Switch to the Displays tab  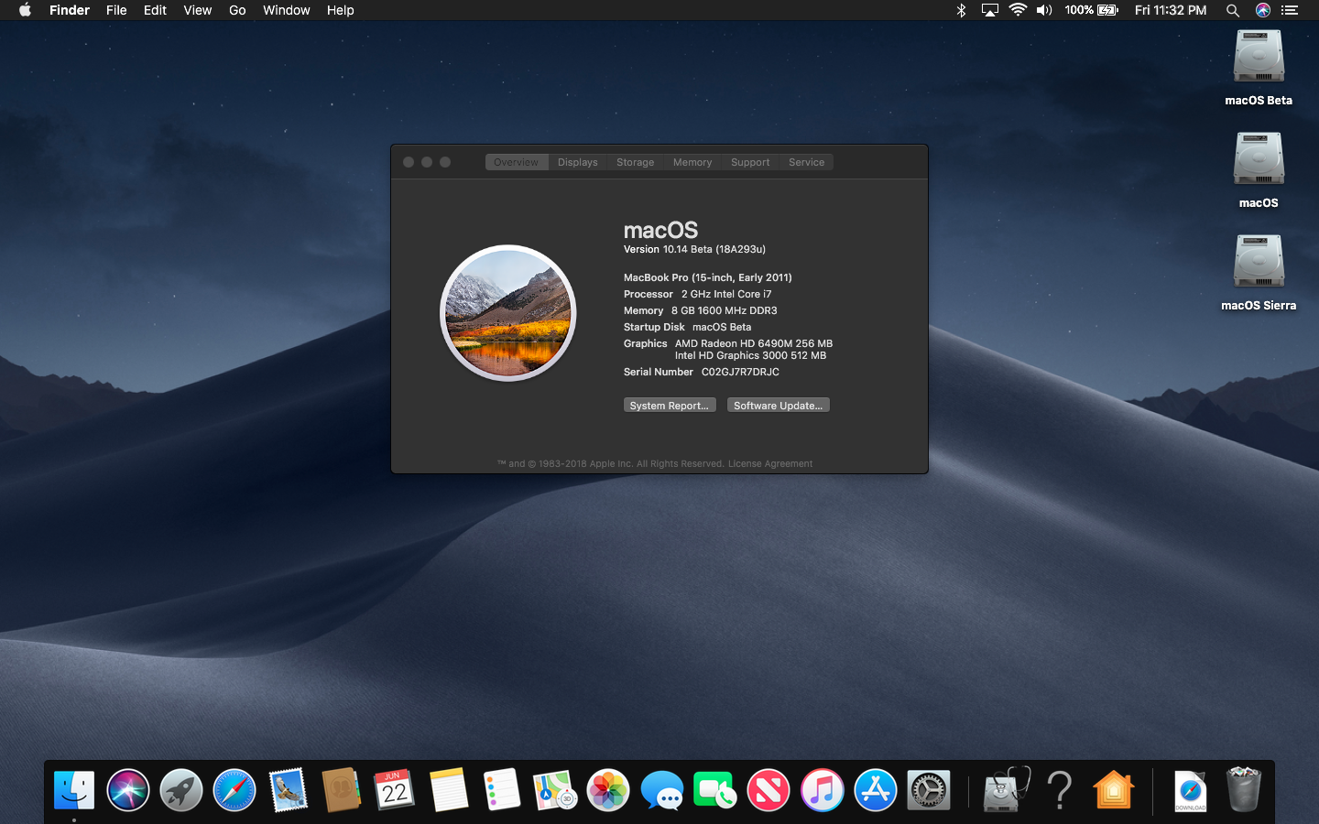(x=578, y=162)
